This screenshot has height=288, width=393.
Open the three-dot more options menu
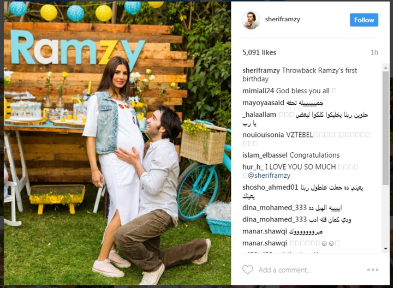[x=373, y=269]
